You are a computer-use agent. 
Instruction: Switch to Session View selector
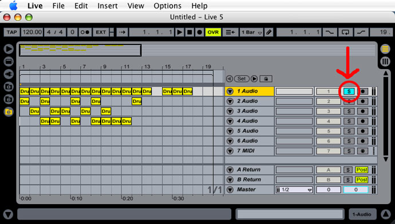[385, 62]
